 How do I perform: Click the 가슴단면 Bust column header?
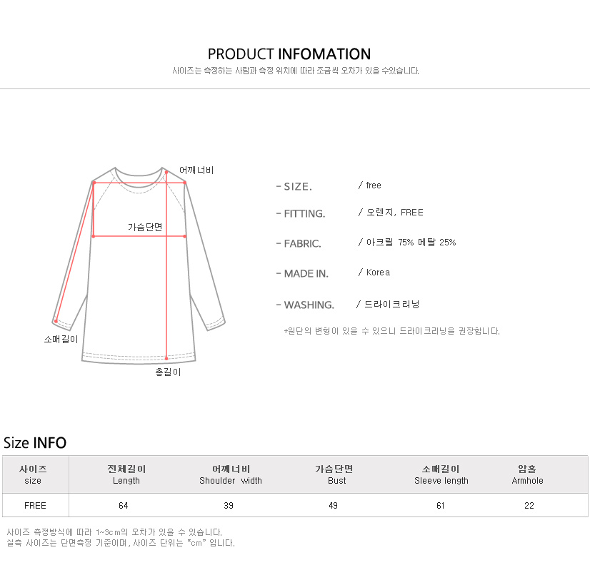coord(334,474)
